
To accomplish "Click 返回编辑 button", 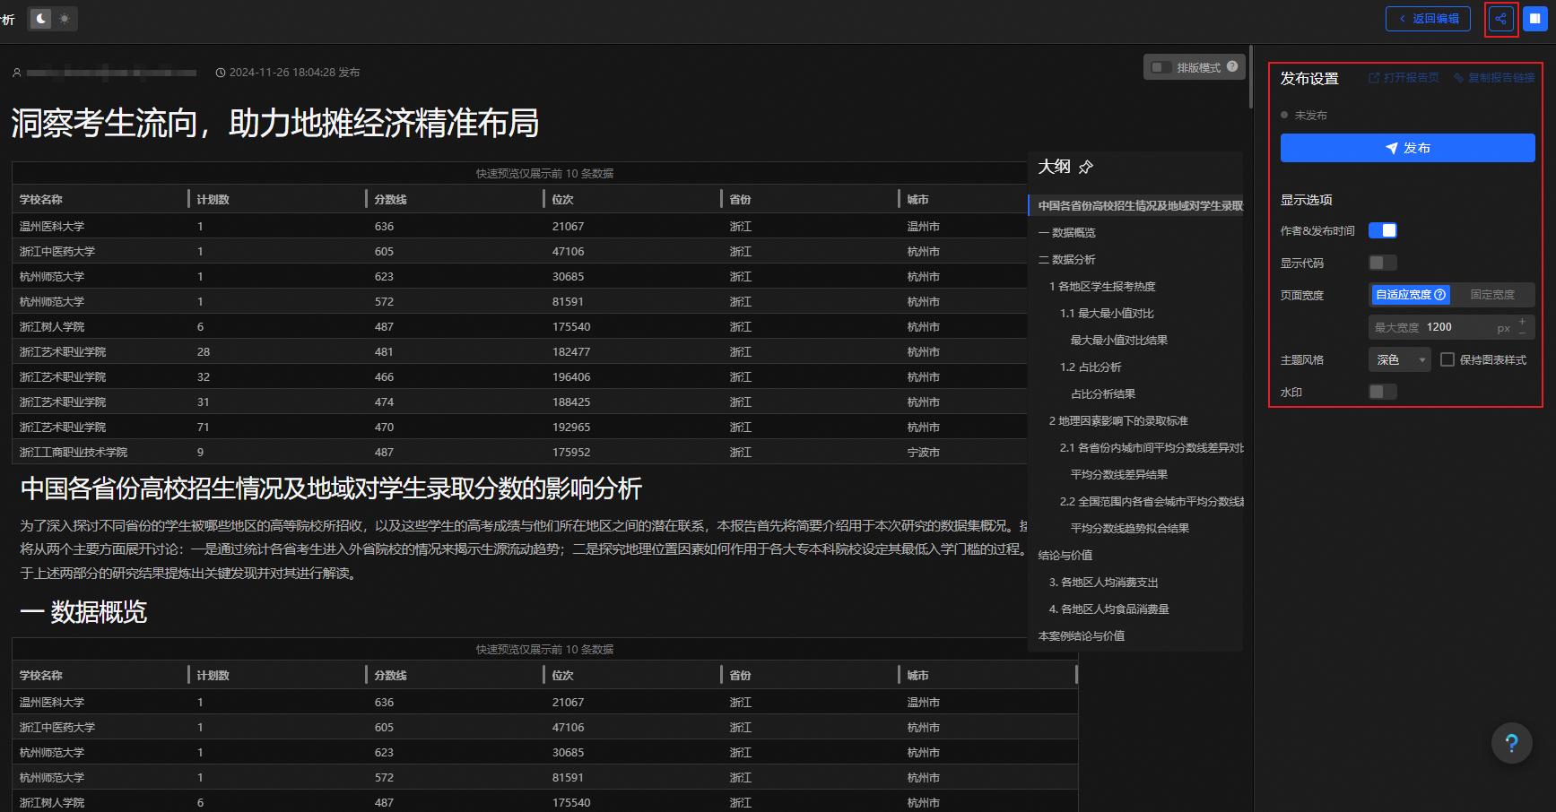I will click(1428, 19).
